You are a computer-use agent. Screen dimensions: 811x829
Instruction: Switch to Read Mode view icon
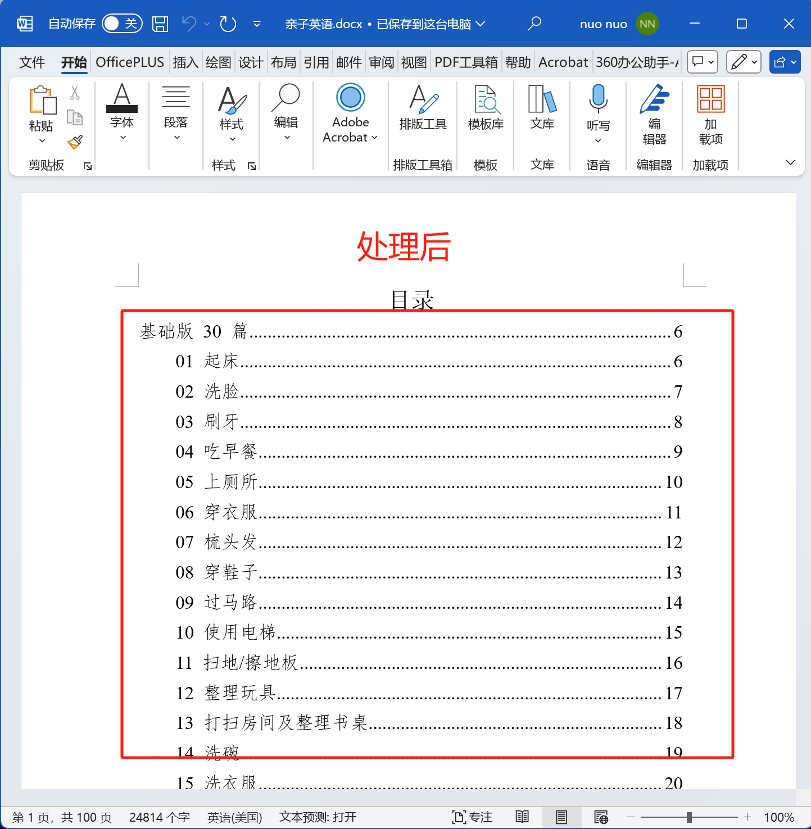[522, 817]
